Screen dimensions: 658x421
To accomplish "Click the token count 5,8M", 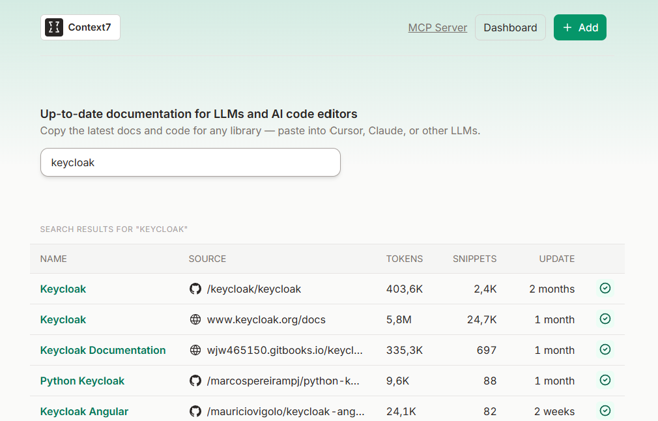I will point(399,319).
